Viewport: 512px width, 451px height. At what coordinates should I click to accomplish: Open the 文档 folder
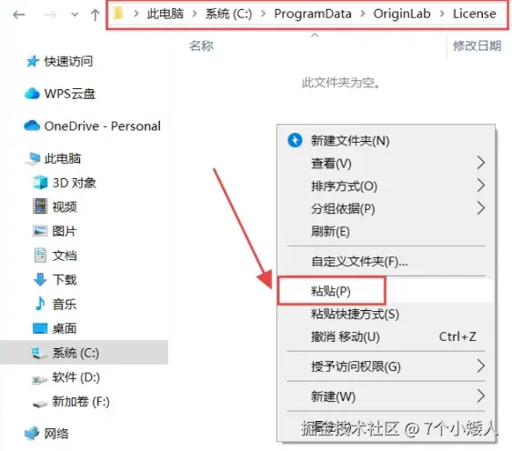click(x=65, y=256)
